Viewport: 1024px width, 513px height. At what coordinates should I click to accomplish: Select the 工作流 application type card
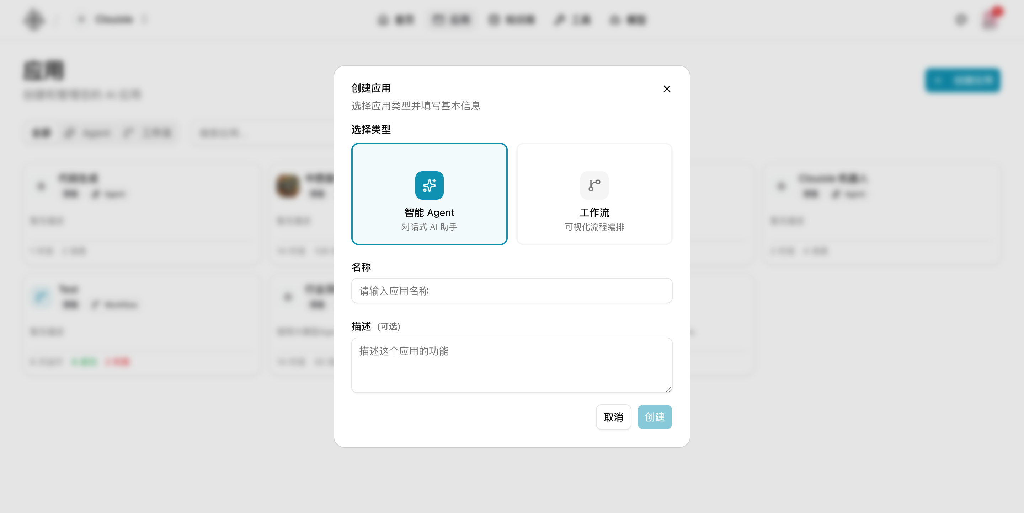click(594, 195)
